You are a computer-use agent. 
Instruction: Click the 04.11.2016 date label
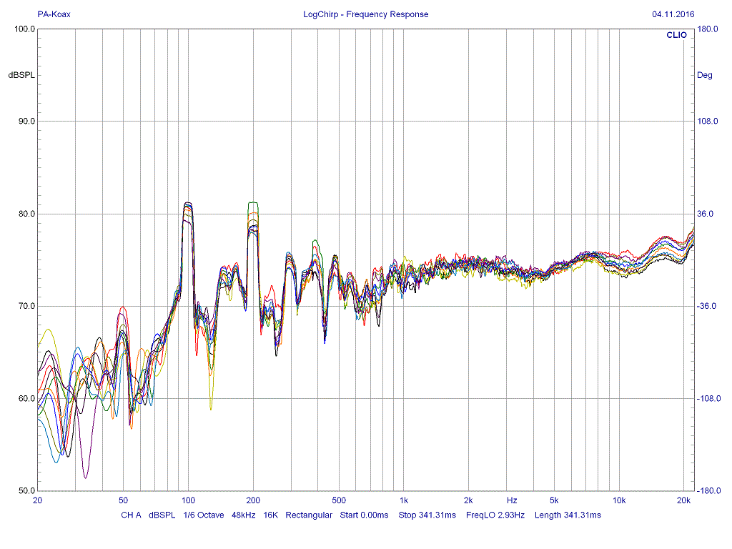point(673,14)
